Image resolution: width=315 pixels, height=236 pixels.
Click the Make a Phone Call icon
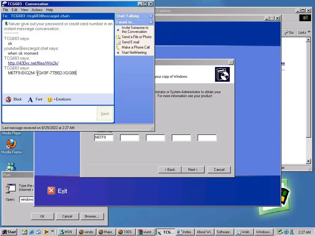[x=118, y=48]
